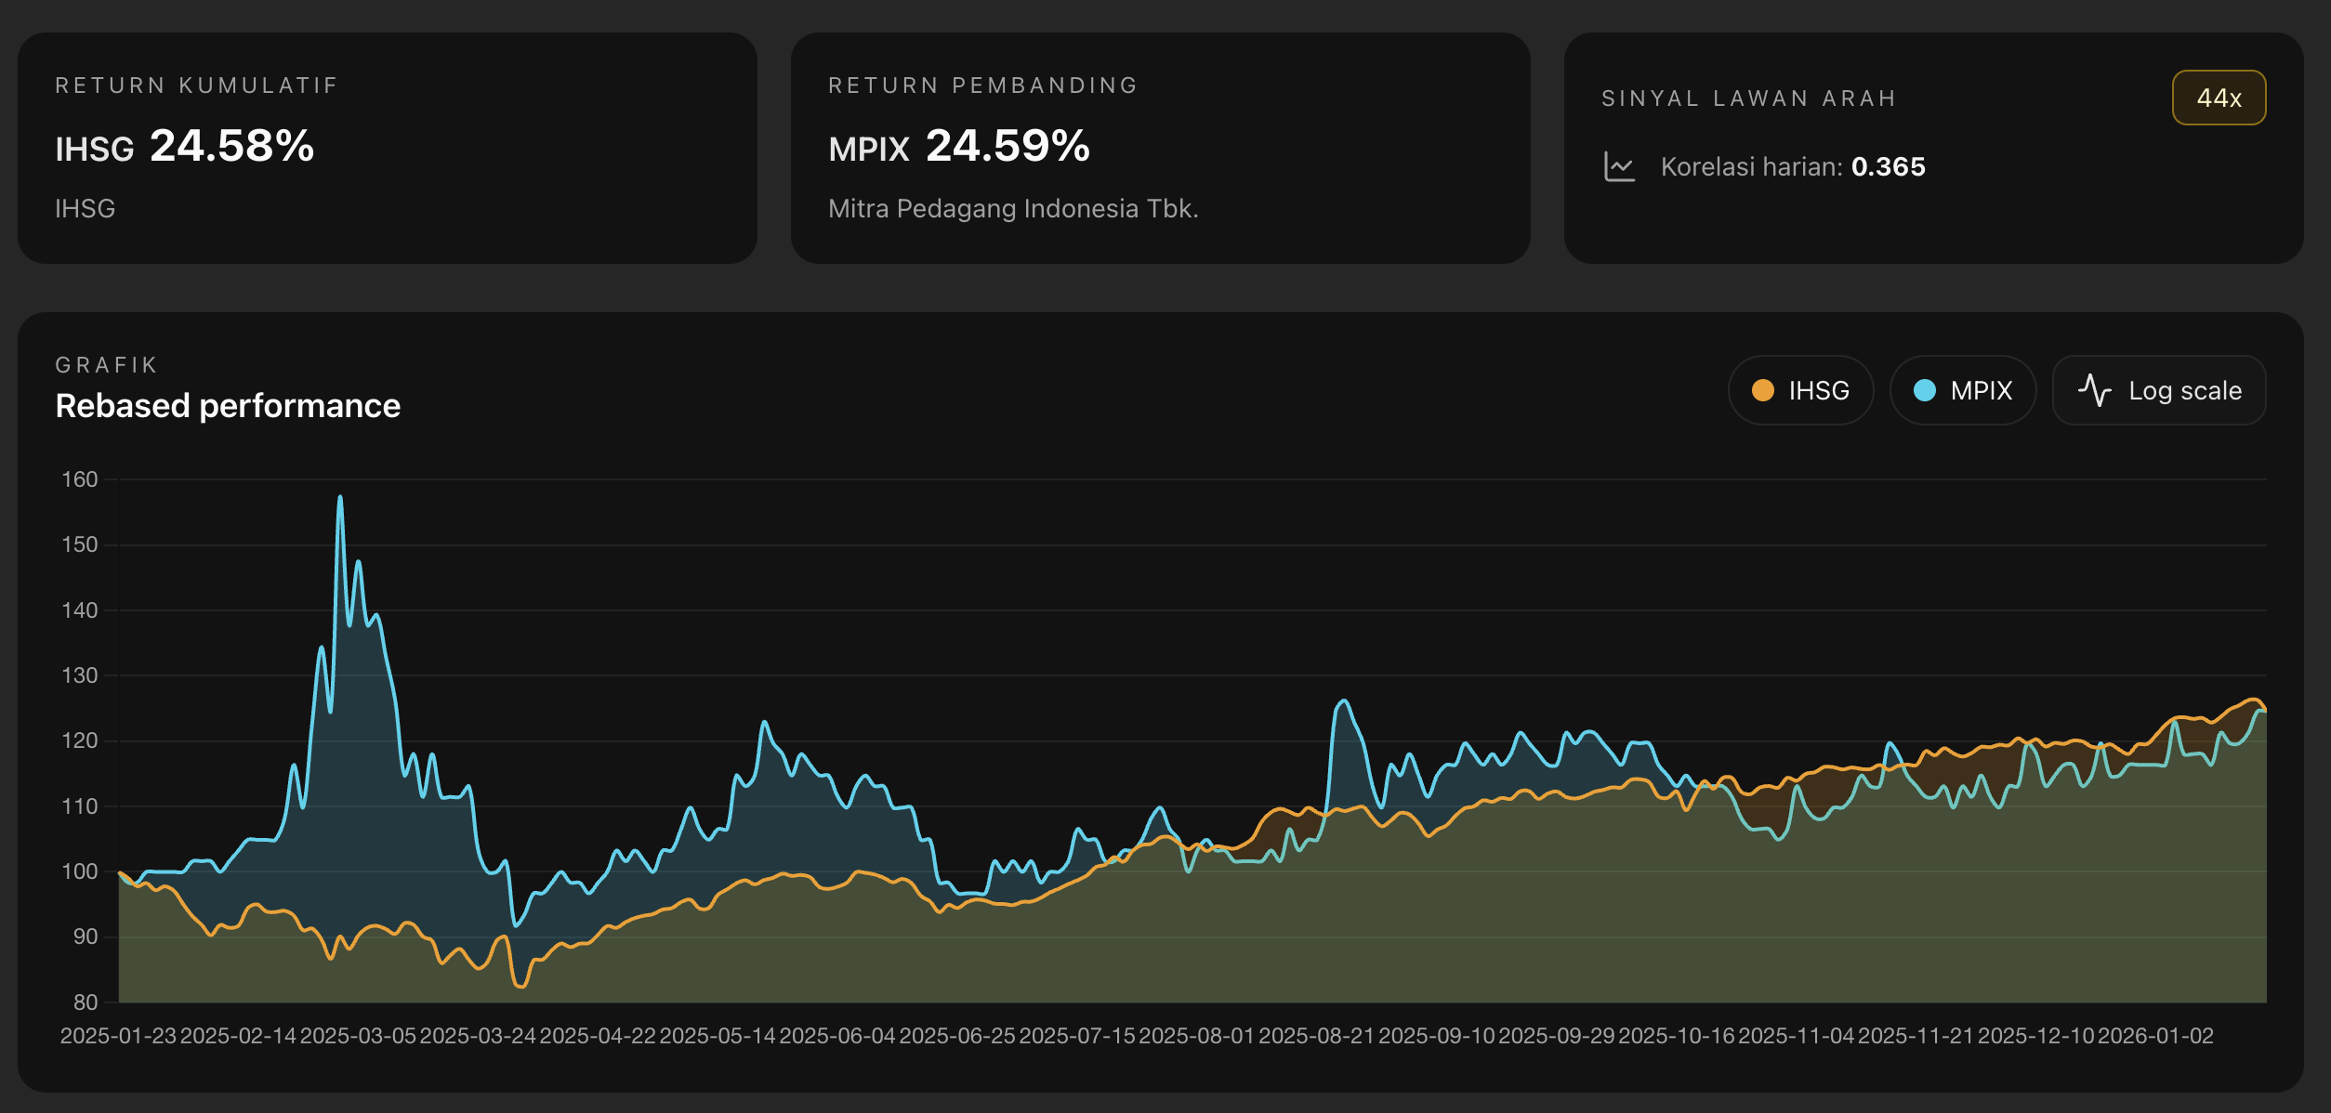The height and width of the screenshot is (1113, 2331).
Task: Click Mitra Pedagang Indonesia Tbk. company name
Action: (x=1013, y=208)
